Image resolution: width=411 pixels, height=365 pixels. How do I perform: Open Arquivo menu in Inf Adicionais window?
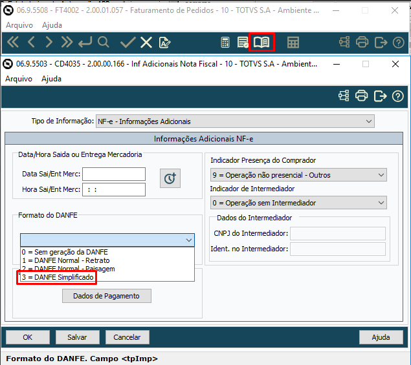[19, 79]
